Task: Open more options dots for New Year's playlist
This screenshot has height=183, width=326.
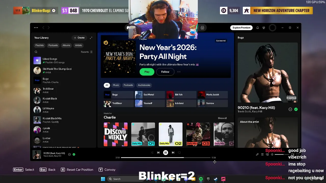Action: tap(179, 72)
